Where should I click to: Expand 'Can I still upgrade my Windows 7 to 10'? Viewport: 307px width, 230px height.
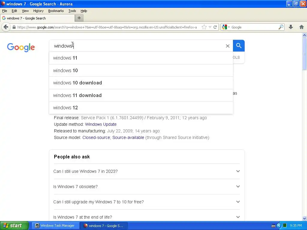coord(147,202)
